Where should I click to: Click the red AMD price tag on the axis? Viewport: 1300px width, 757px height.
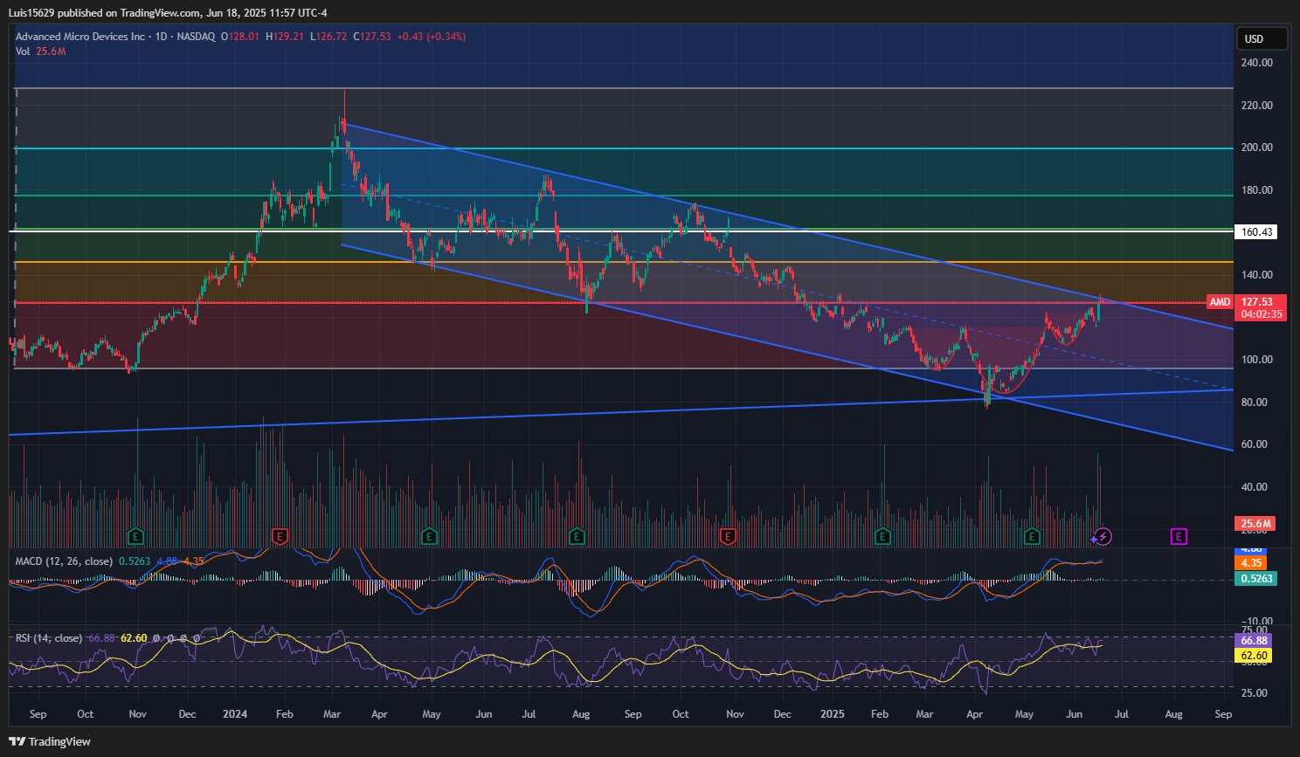[1220, 302]
